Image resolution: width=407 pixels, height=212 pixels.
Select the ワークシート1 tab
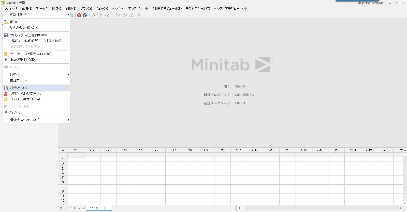pos(99,208)
